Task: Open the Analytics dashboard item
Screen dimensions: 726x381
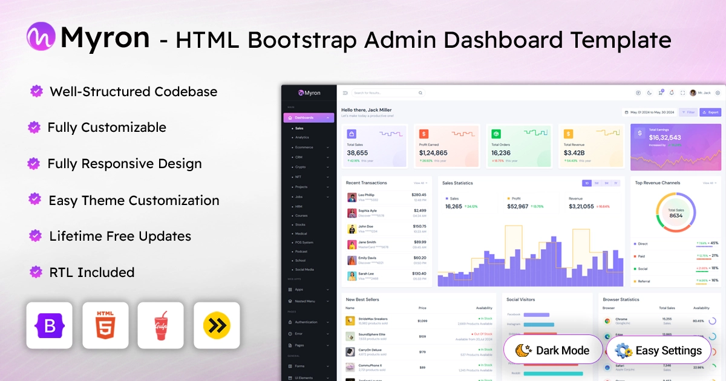Action: tap(302, 137)
